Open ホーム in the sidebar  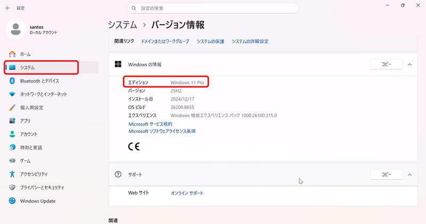pos(52,54)
